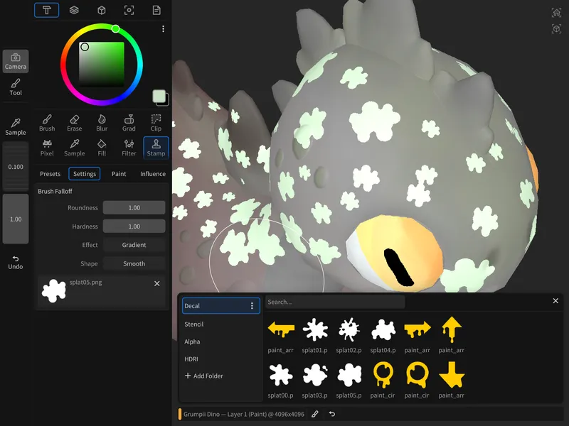The width and height of the screenshot is (569, 426).
Task: Open the layers panel icon
Action: click(x=74, y=10)
